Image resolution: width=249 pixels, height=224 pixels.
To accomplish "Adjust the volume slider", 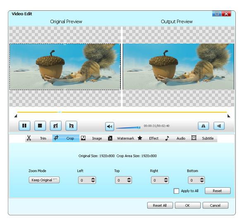I will click(x=128, y=127).
